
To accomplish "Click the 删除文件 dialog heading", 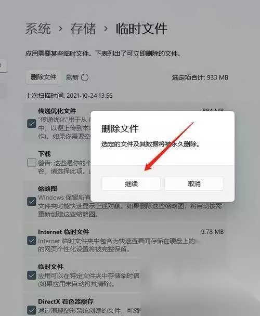I will [x=120, y=128].
